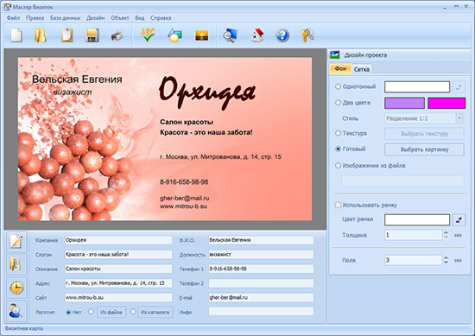This screenshot has height=336, width=475.
Task: Click the clock icon in left sidebar
Action: [16, 287]
